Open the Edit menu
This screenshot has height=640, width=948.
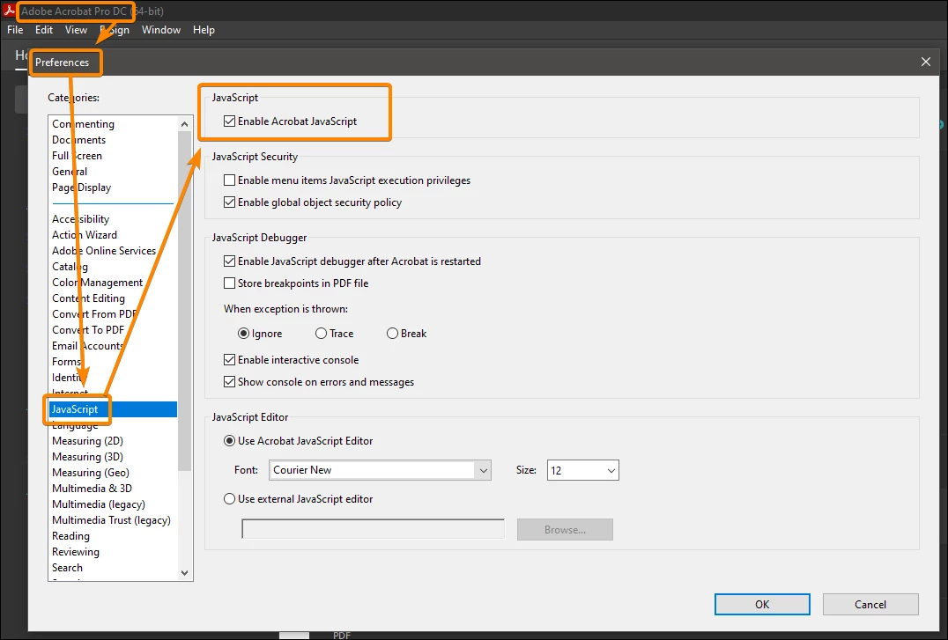[43, 30]
